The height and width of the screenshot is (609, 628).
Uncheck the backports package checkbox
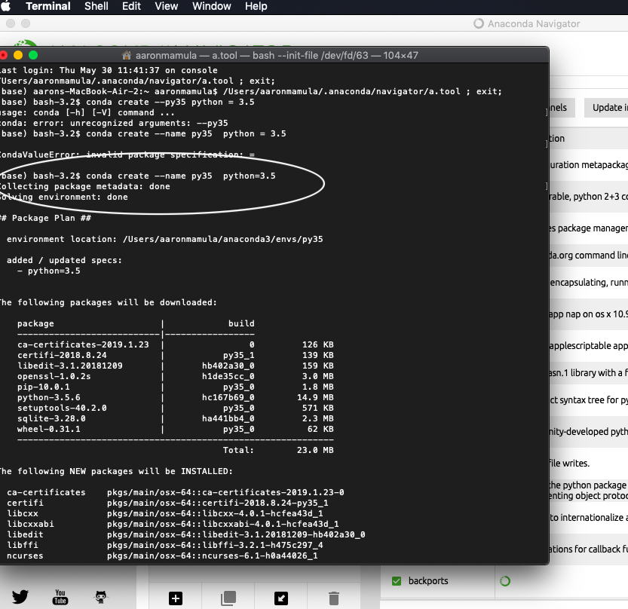click(397, 581)
